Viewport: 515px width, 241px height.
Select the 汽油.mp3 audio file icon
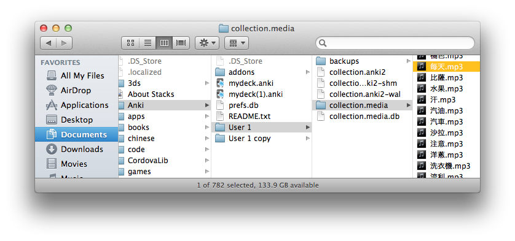click(422, 111)
